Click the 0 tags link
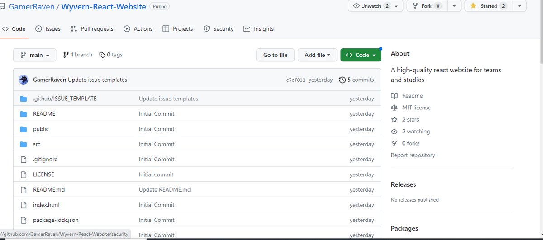543x240 pixels. [111, 55]
